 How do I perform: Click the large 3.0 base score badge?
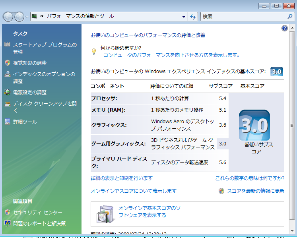(254, 125)
